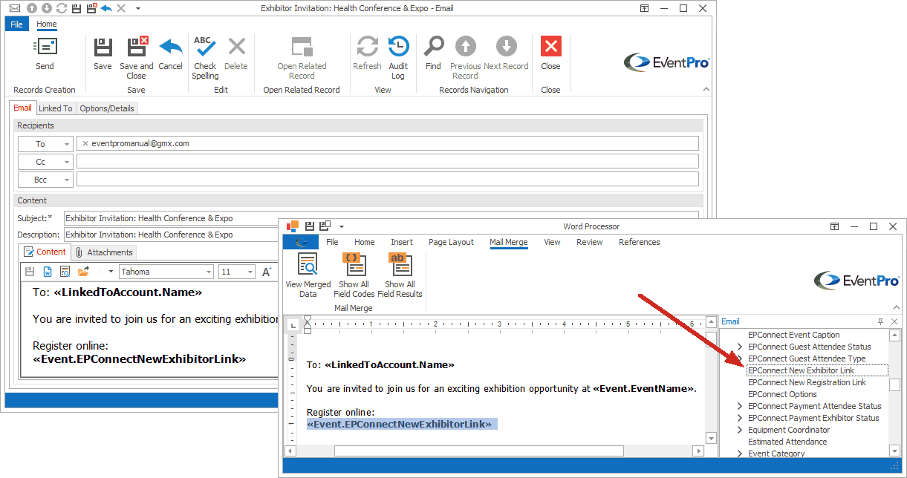Viewport: 907px width, 478px height.
Task: Open Word Processor quick access customize arrow
Action: (x=342, y=226)
